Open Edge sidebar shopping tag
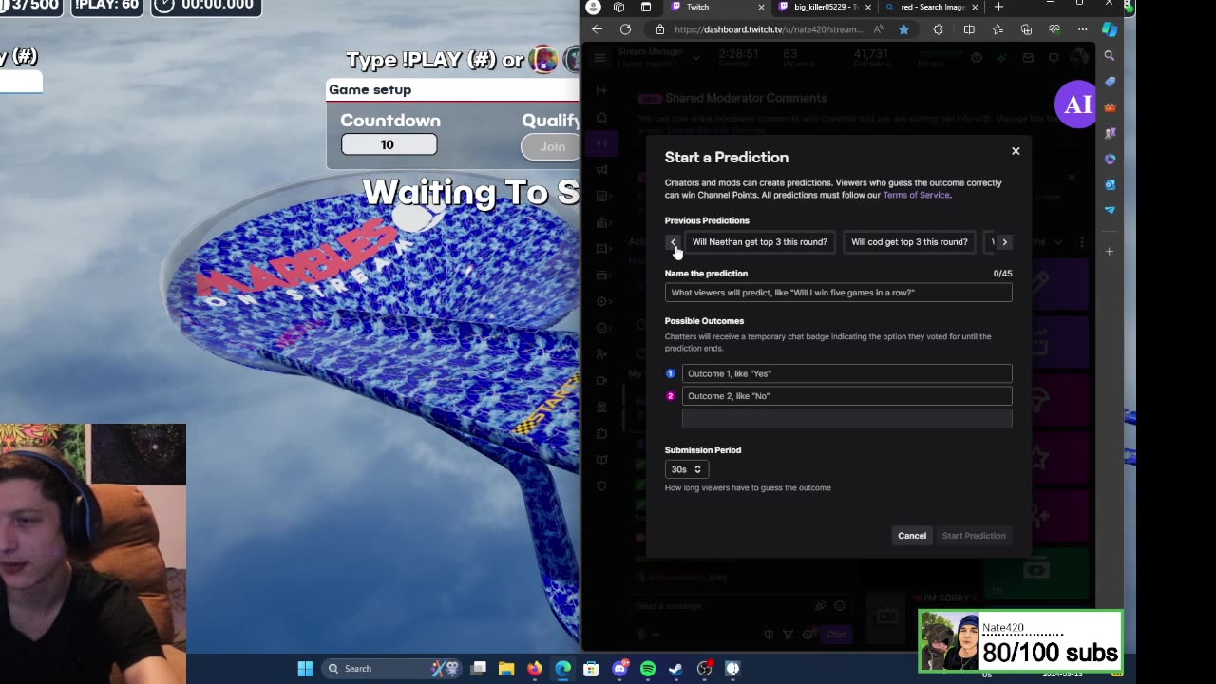The image size is (1216, 684). coord(1110,82)
